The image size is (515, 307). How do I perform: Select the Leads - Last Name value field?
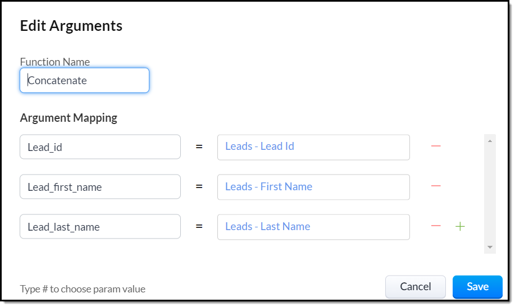313,227
